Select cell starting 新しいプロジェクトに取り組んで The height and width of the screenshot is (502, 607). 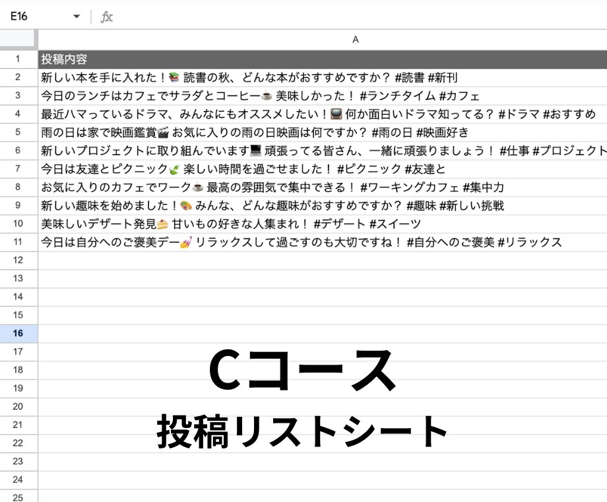point(323,151)
